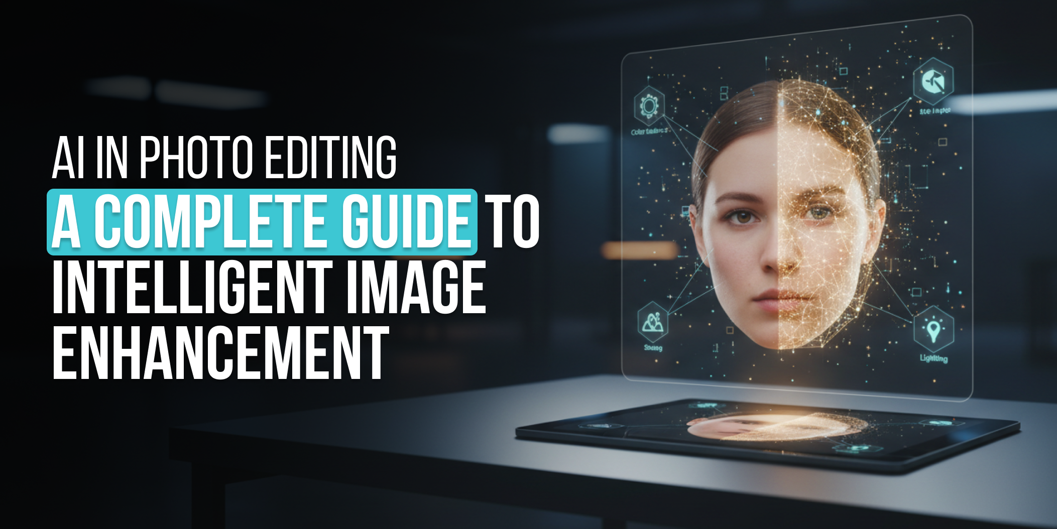Click the top-right hexagon icon on the hologram
1057x529 pixels.
click(933, 81)
